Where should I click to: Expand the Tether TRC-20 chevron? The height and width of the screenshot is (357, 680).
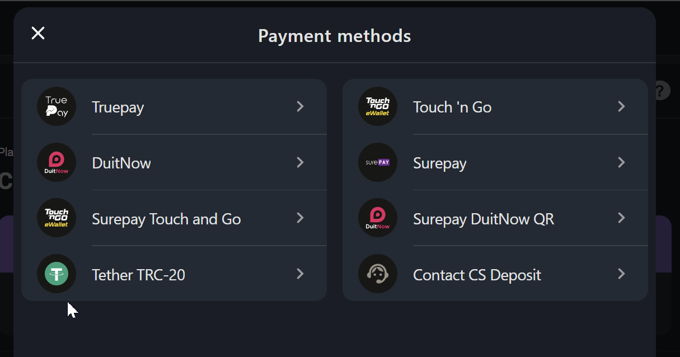tap(301, 274)
